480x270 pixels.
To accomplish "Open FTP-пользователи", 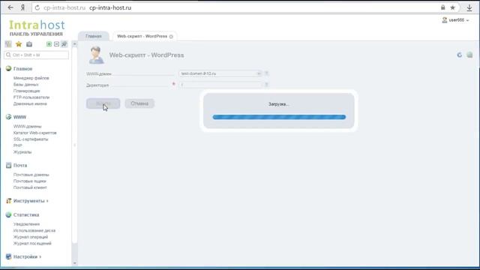I will (x=31, y=97).
